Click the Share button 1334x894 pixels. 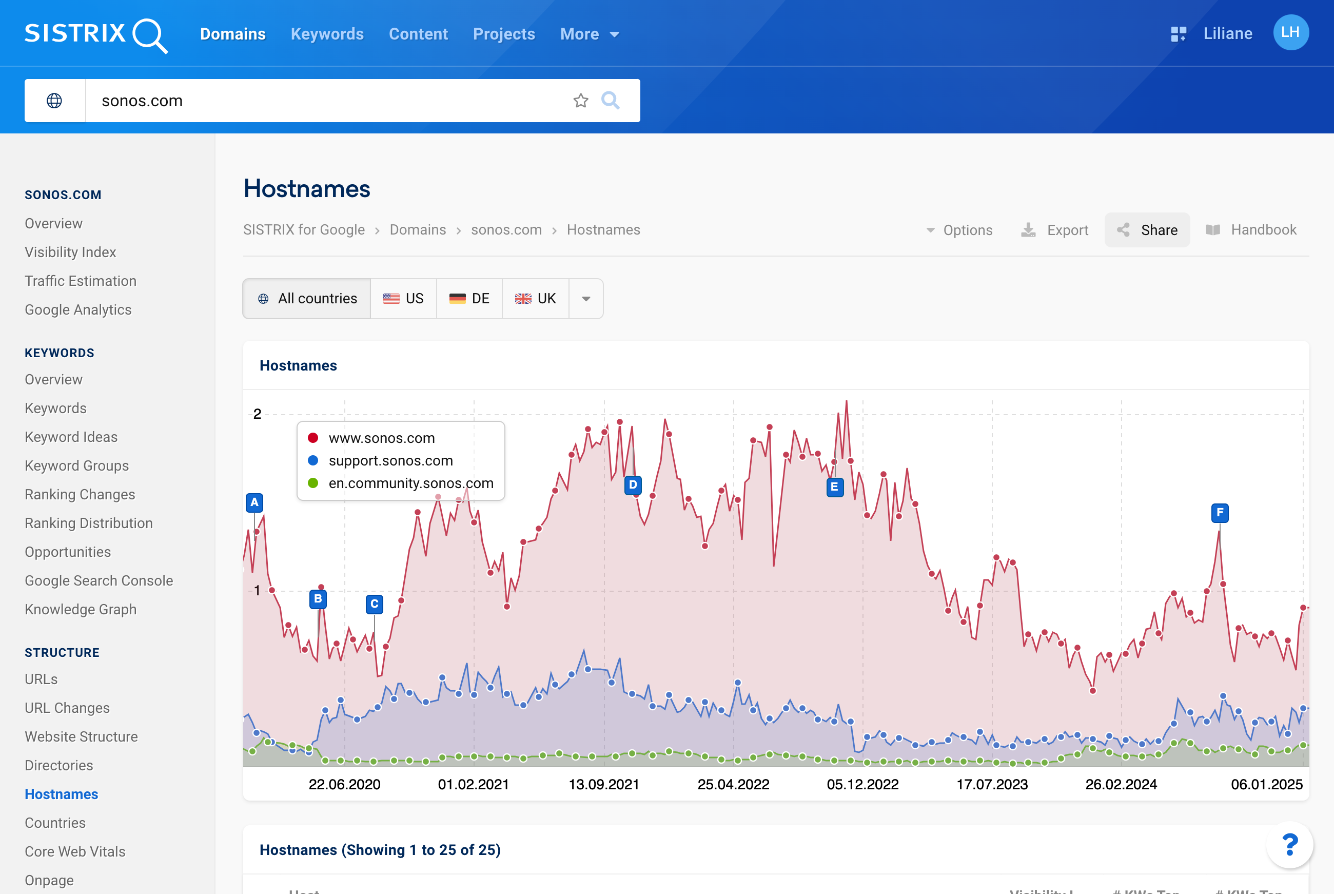point(1147,230)
